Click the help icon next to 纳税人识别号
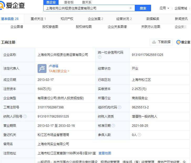The image size is (191, 163). 25,117
